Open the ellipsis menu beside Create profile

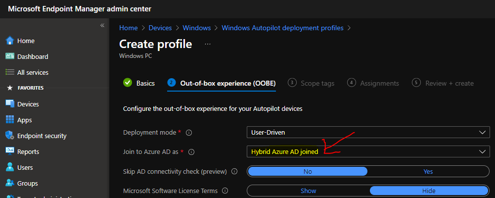[207, 44]
